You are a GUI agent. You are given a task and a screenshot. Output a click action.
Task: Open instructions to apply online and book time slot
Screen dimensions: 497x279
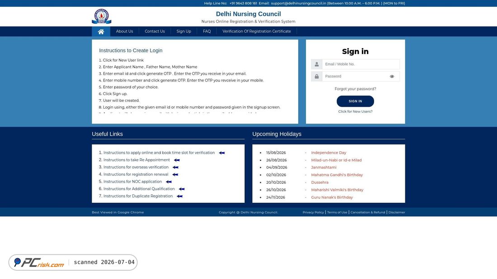pos(159,153)
